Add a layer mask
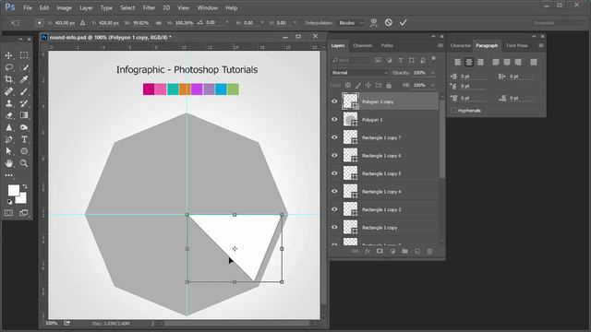This screenshot has height=332, width=591. pyautogui.click(x=380, y=251)
